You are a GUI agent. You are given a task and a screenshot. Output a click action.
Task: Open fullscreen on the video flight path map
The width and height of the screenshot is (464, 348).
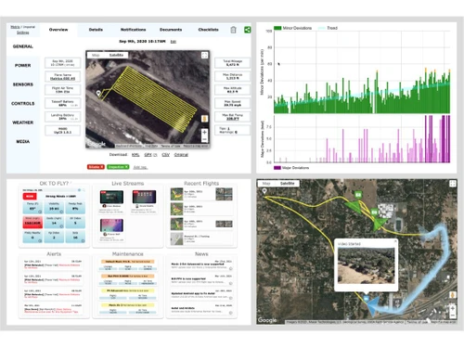point(452,184)
